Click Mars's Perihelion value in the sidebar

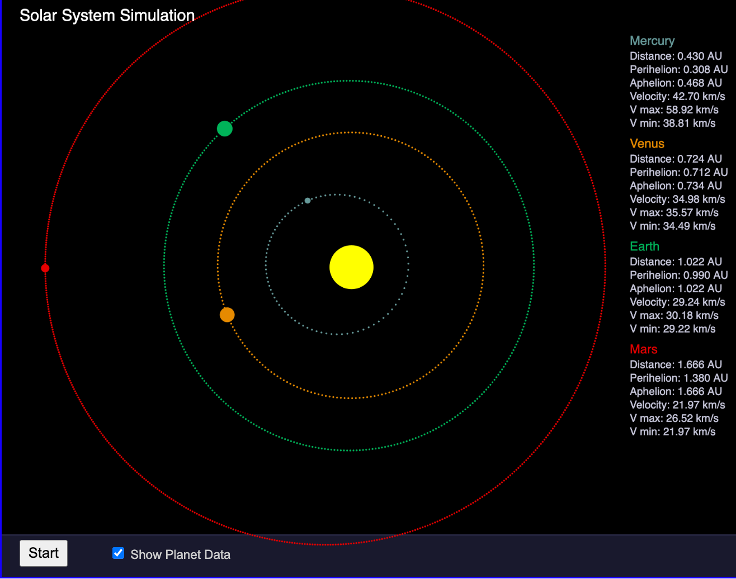[678, 378]
